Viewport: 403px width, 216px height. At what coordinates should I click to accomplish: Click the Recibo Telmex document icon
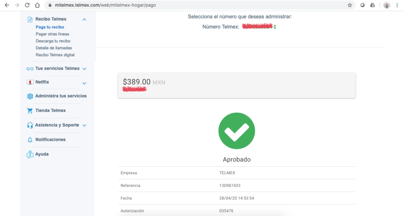30,19
